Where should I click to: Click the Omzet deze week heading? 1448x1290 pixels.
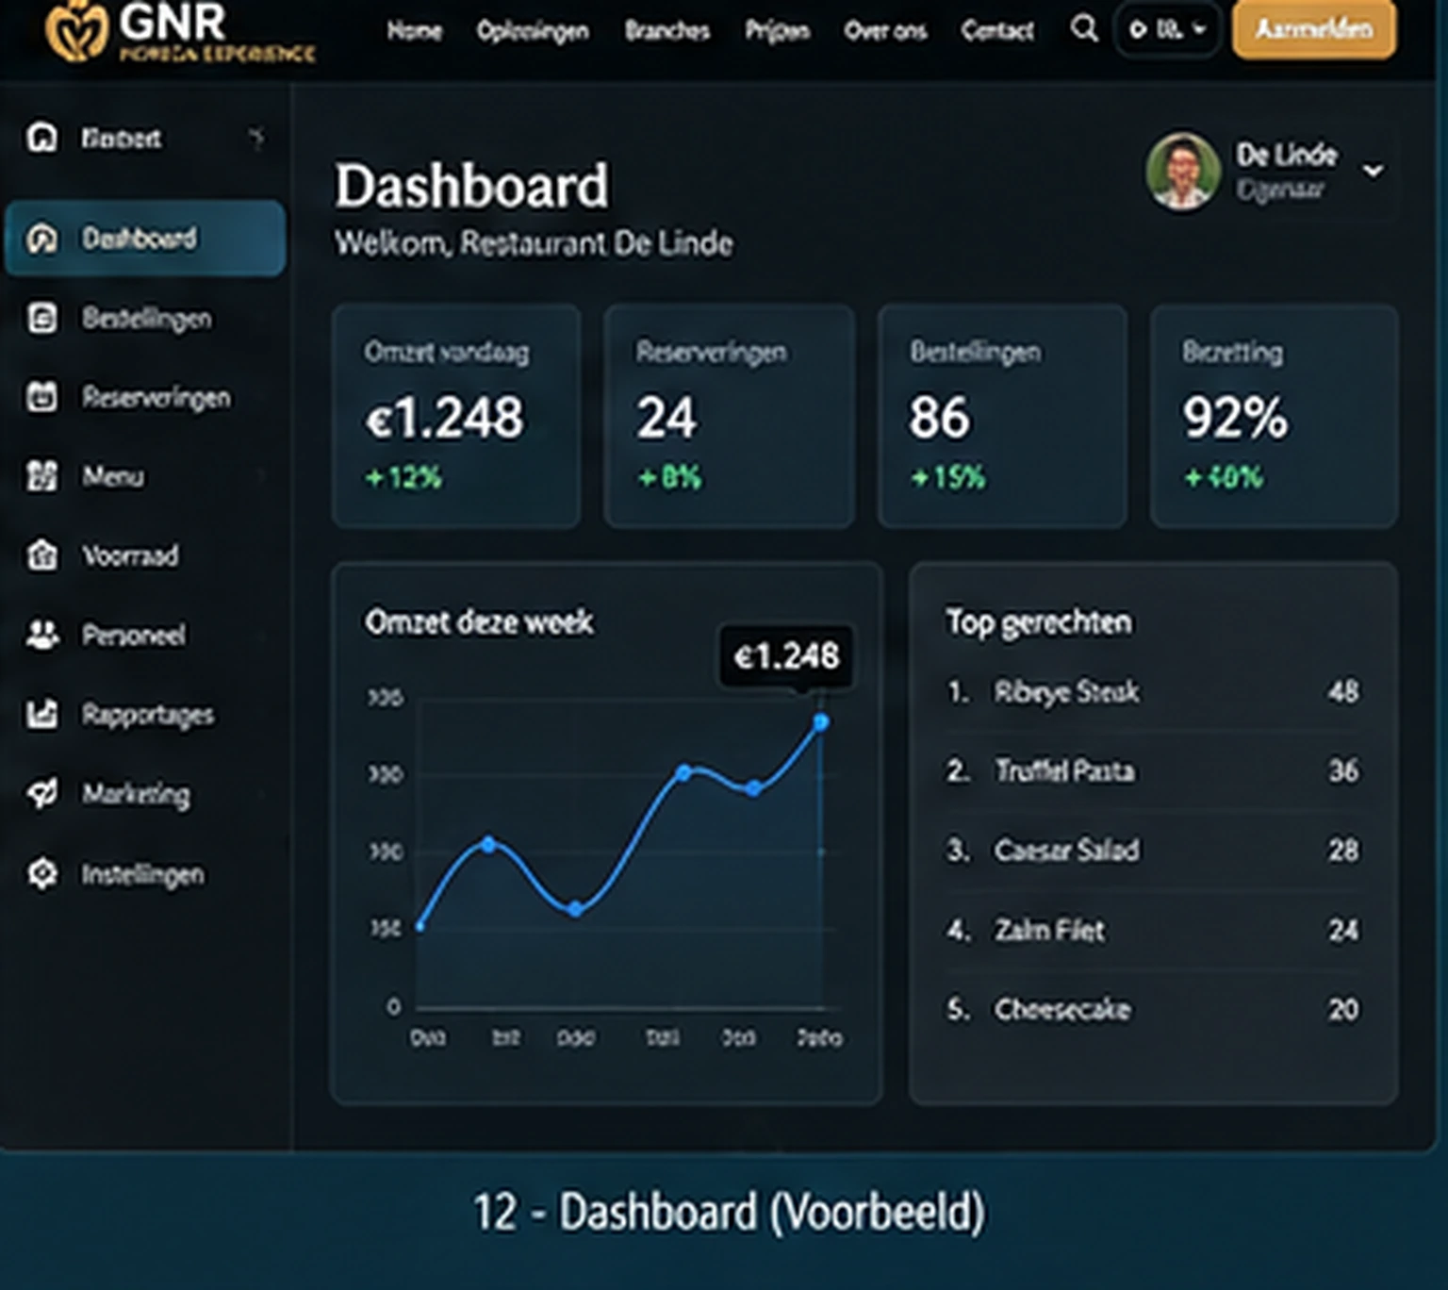479,622
